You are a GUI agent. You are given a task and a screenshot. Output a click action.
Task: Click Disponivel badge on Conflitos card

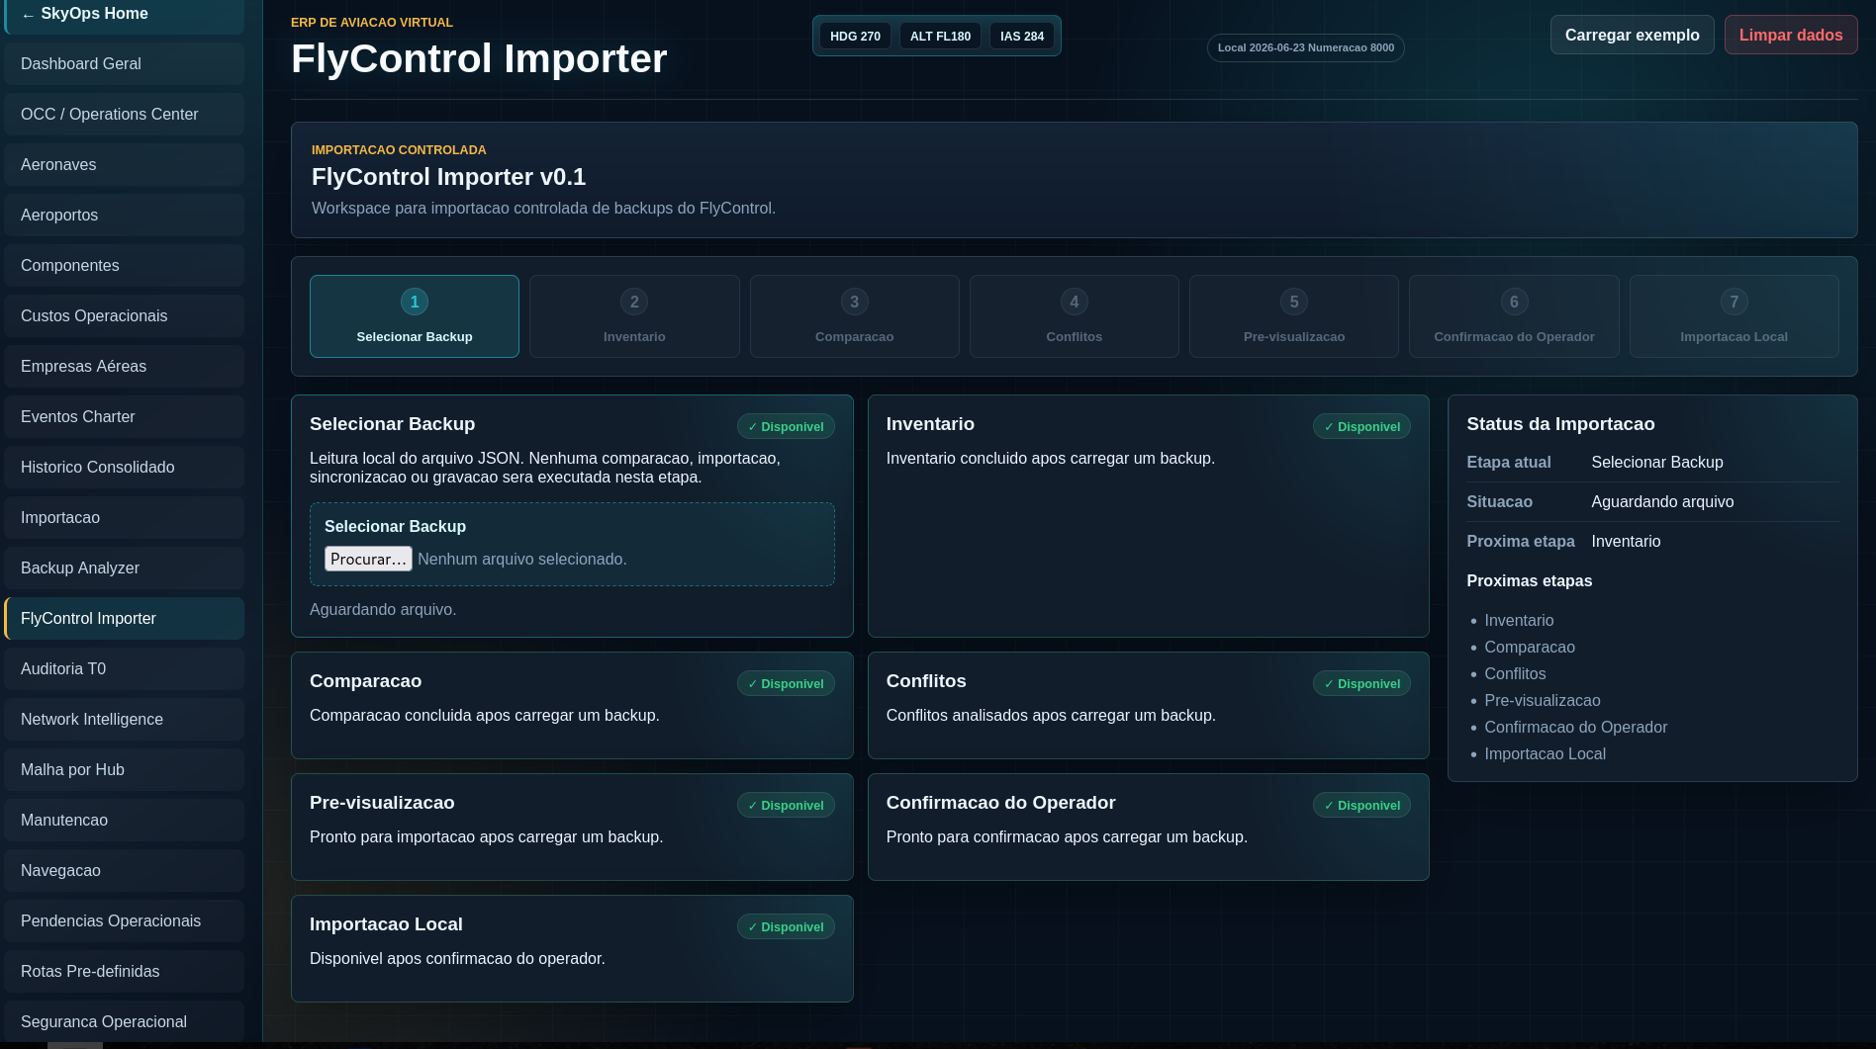(1361, 683)
